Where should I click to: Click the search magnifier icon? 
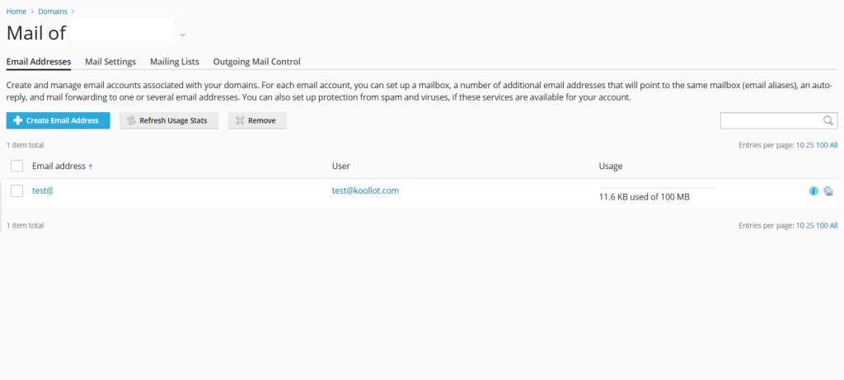pos(829,121)
